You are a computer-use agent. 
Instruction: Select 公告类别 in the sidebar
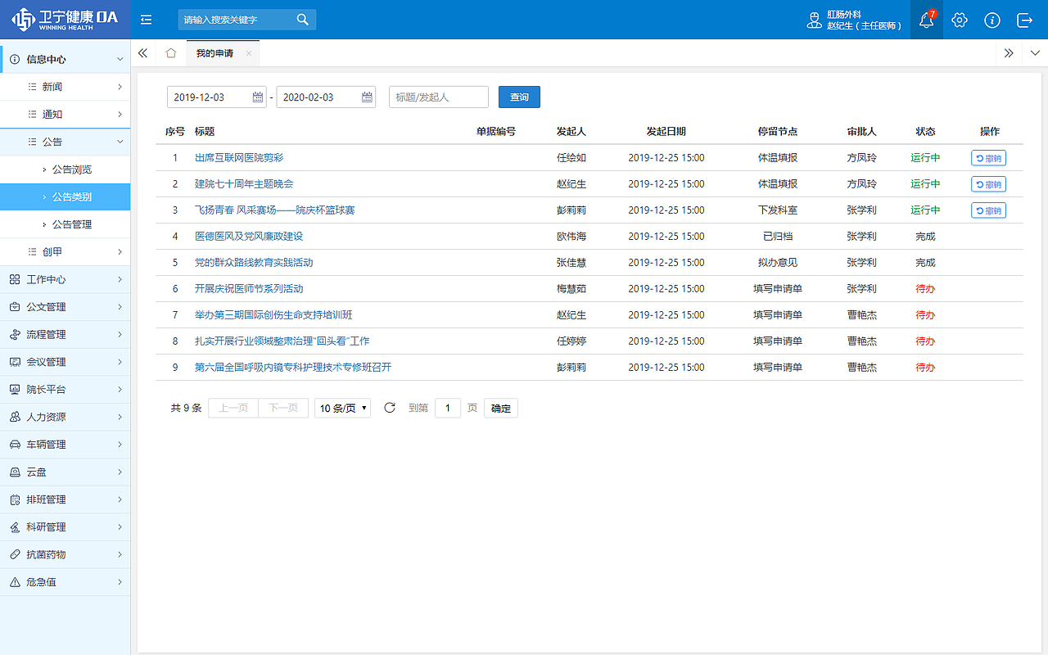click(x=70, y=196)
